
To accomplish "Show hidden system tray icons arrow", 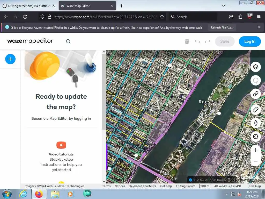I will (x=226, y=194).
